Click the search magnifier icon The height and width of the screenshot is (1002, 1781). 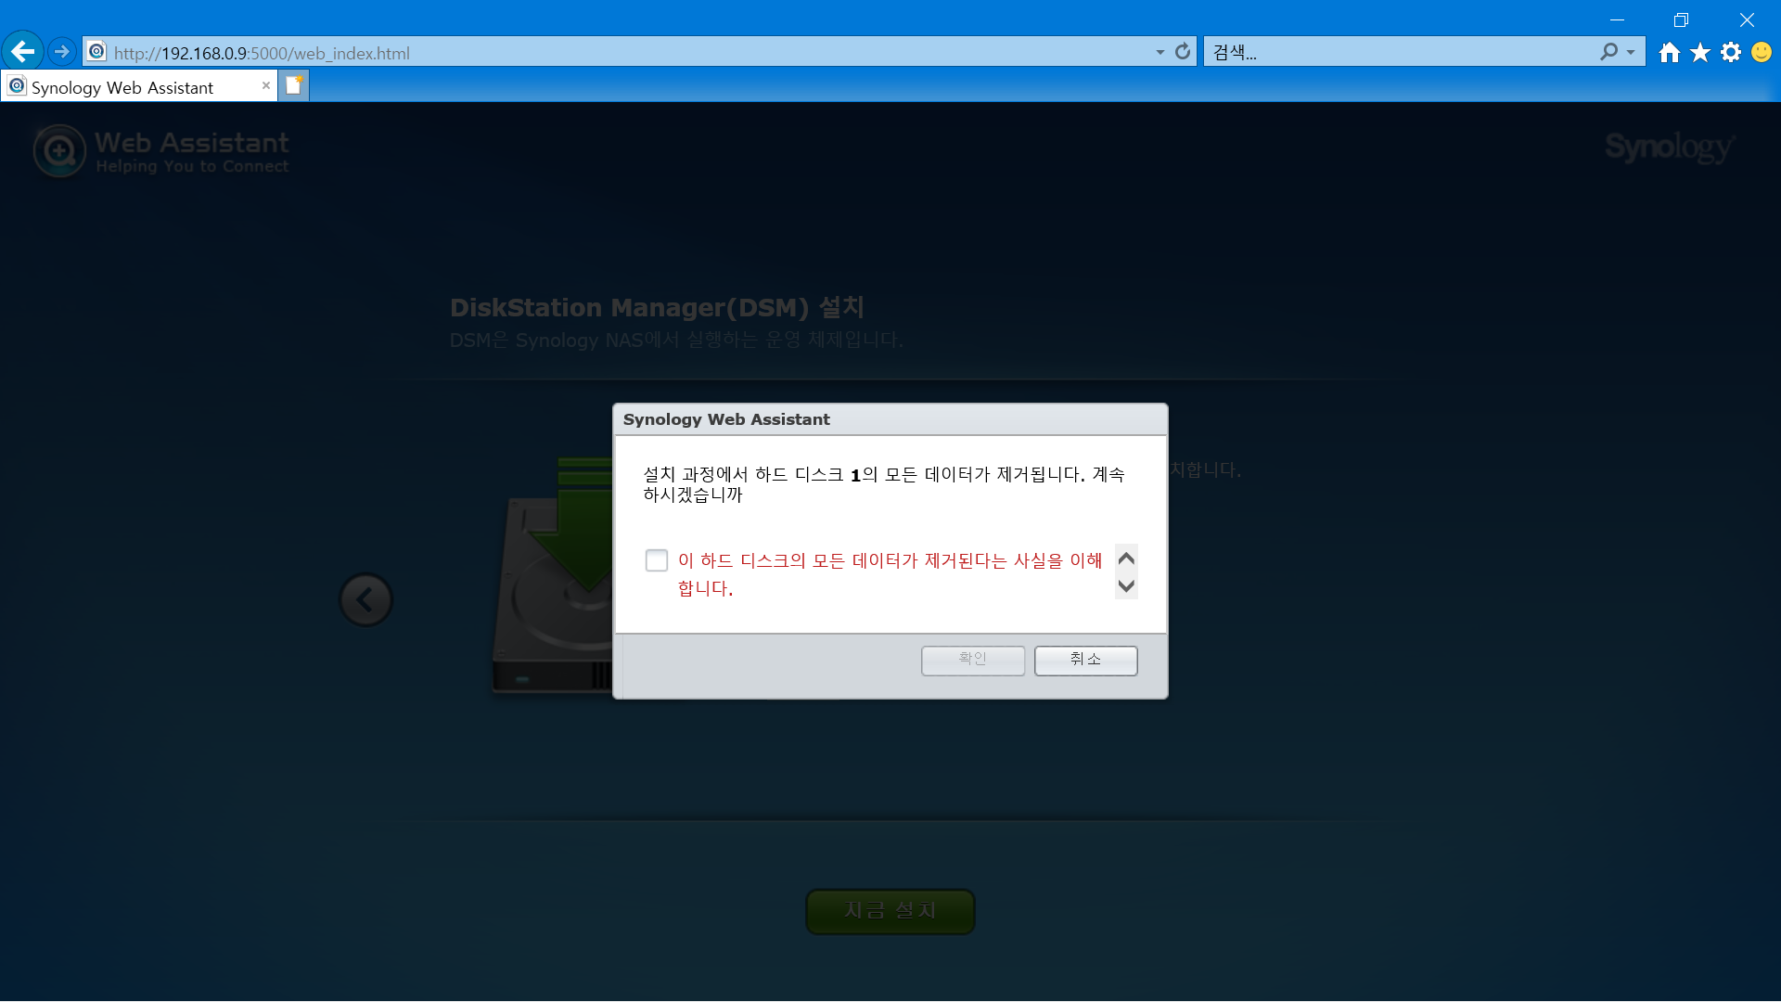[x=1608, y=52]
